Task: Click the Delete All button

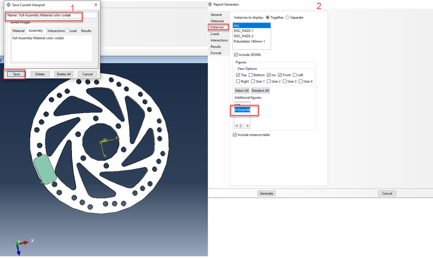Action: pyautogui.click(x=63, y=74)
